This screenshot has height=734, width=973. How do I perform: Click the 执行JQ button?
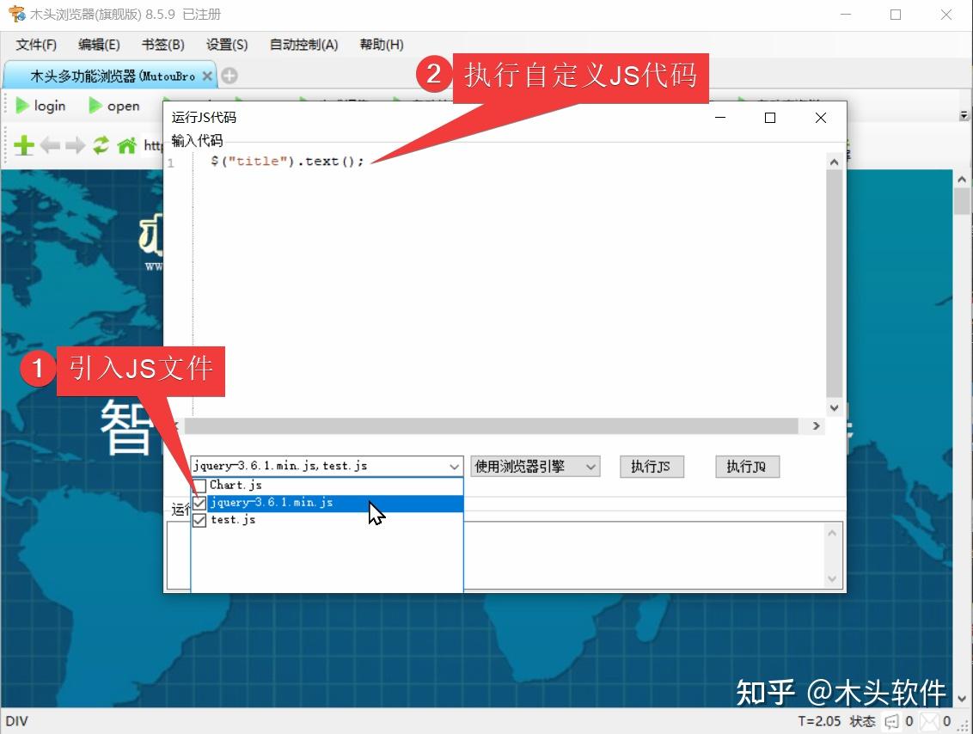tap(747, 467)
